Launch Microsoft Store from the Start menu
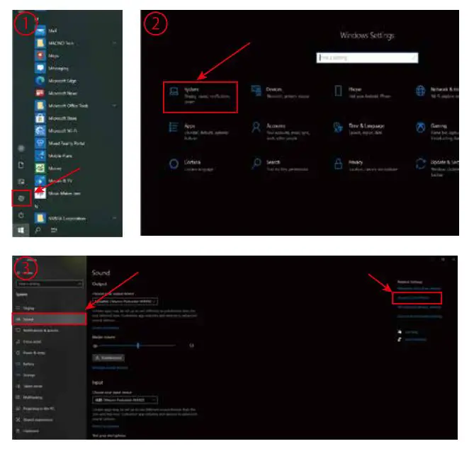 coord(56,118)
